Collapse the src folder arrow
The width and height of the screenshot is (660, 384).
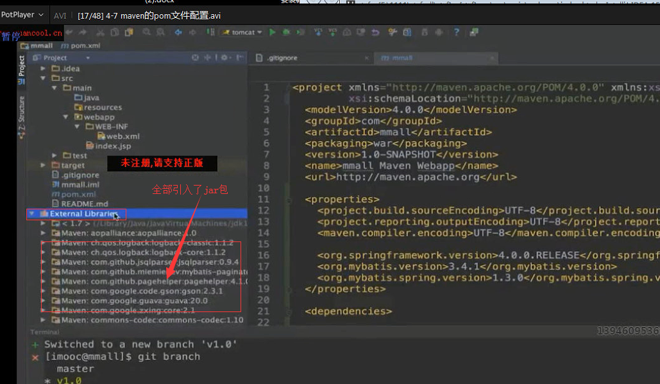point(43,78)
